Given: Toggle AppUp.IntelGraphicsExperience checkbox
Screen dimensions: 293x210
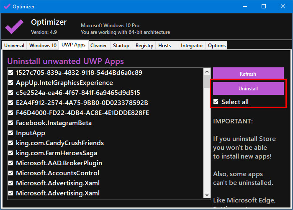Looking at the screenshot, I should tap(11, 83).
